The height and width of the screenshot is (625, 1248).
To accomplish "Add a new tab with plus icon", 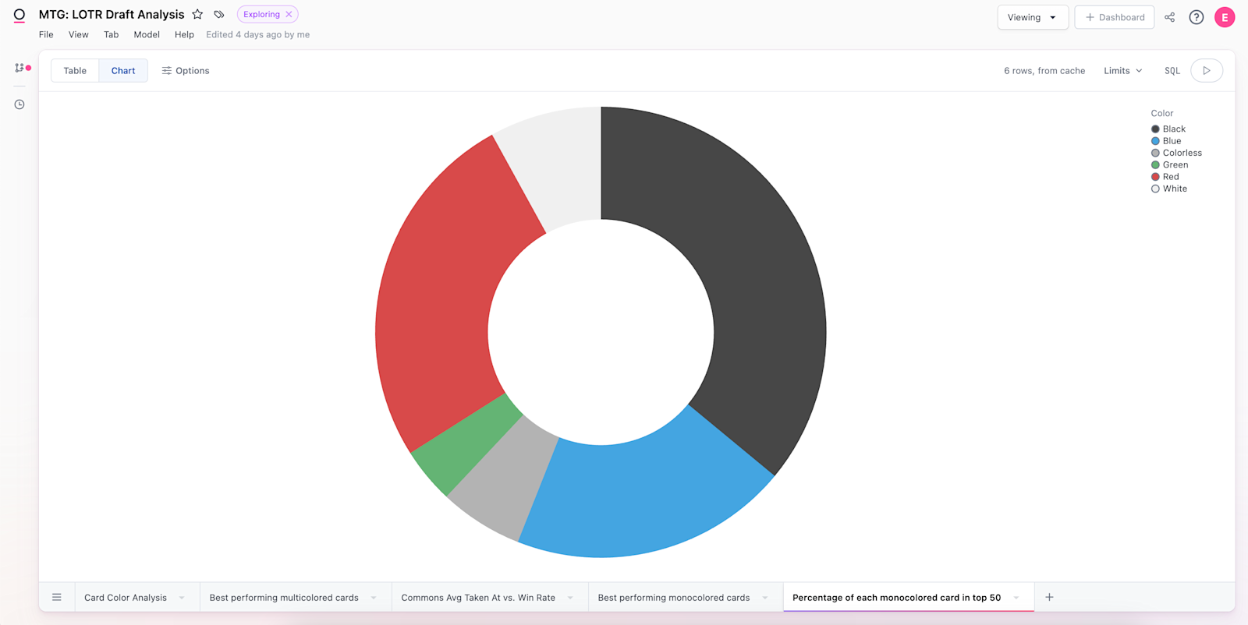I will pos(1049,597).
